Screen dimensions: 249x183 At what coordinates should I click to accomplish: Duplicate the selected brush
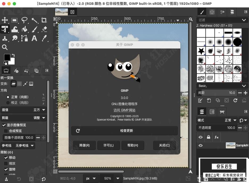[x=218, y=100]
